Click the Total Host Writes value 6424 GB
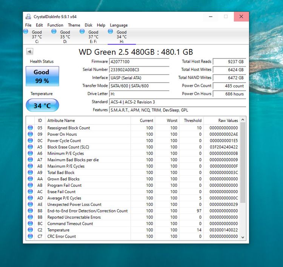Image resolution: width=283 pixels, height=267 pixels. (229, 70)
